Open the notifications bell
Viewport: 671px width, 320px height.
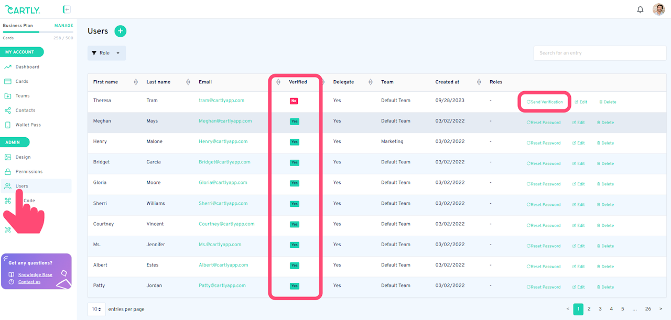640,9
